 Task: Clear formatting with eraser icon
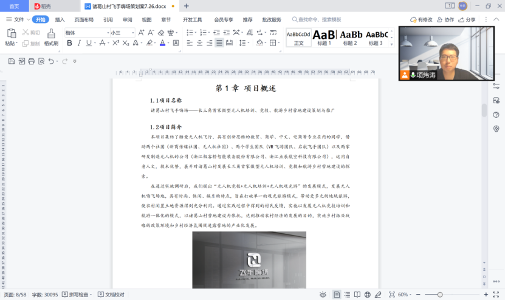(x=160, y=33)
